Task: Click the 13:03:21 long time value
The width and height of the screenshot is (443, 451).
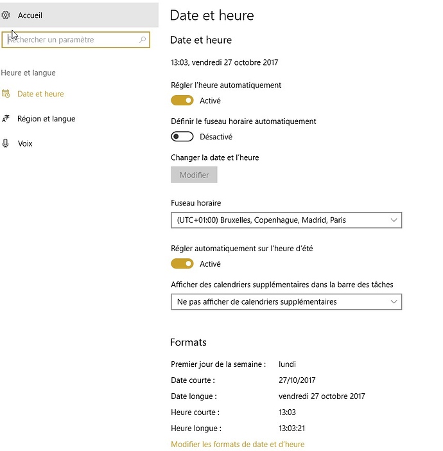Action: (291, 429)
